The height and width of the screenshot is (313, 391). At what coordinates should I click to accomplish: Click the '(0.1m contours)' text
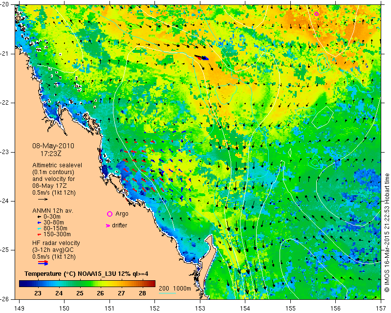[x=53, y=172]
